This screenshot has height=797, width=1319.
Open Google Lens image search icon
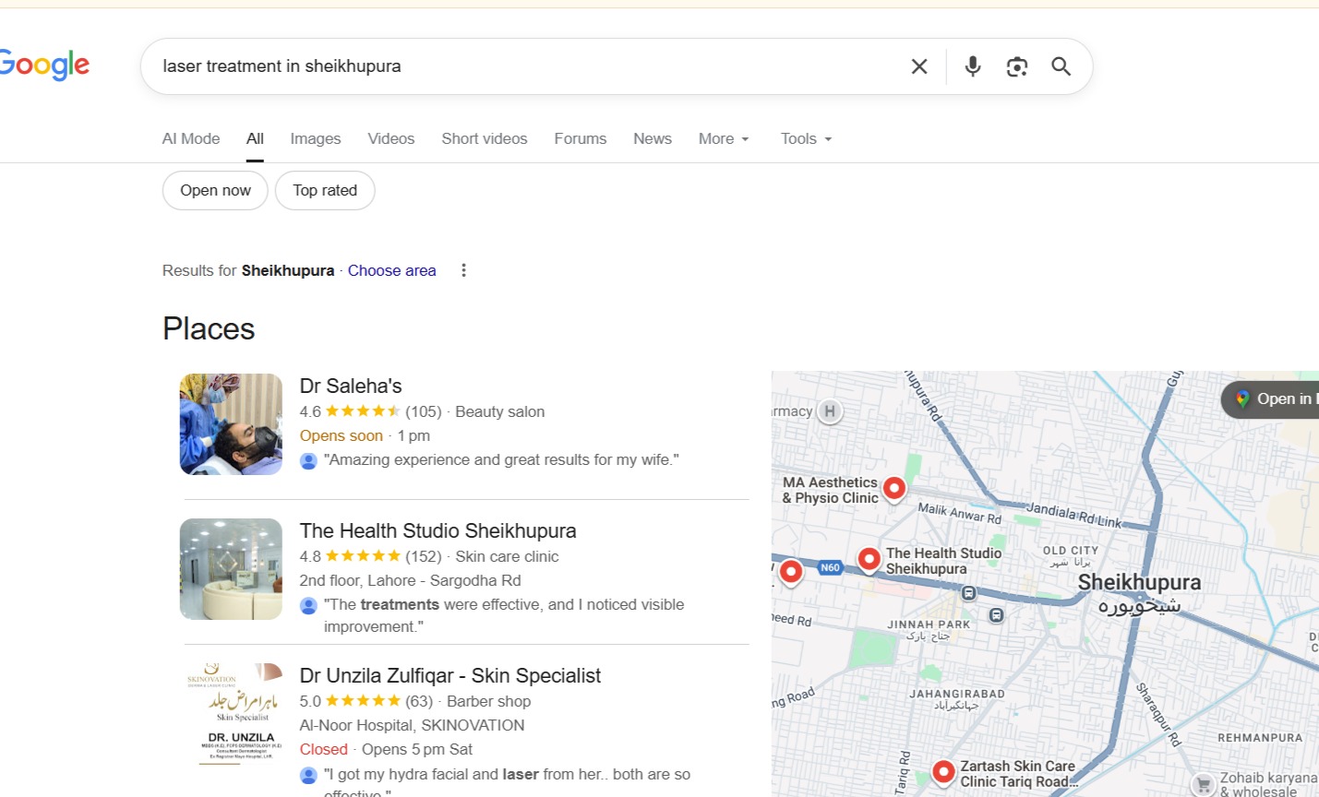[x=1016, y=66]
